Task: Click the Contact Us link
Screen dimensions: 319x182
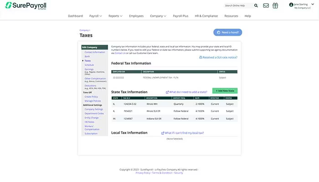Action: 120,53
